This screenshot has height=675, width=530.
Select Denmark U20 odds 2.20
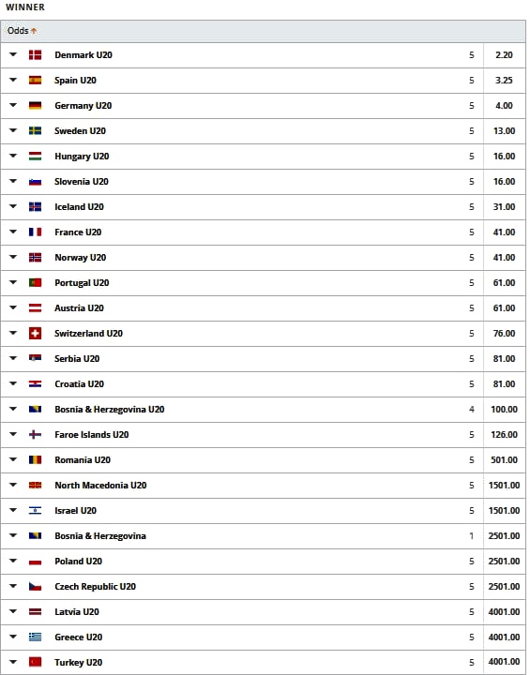click(x=504, y=55)
